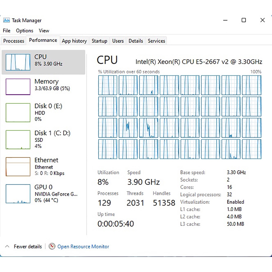Open the View menu
Viewport: 272px width, 272px height.
click(44, 31)
